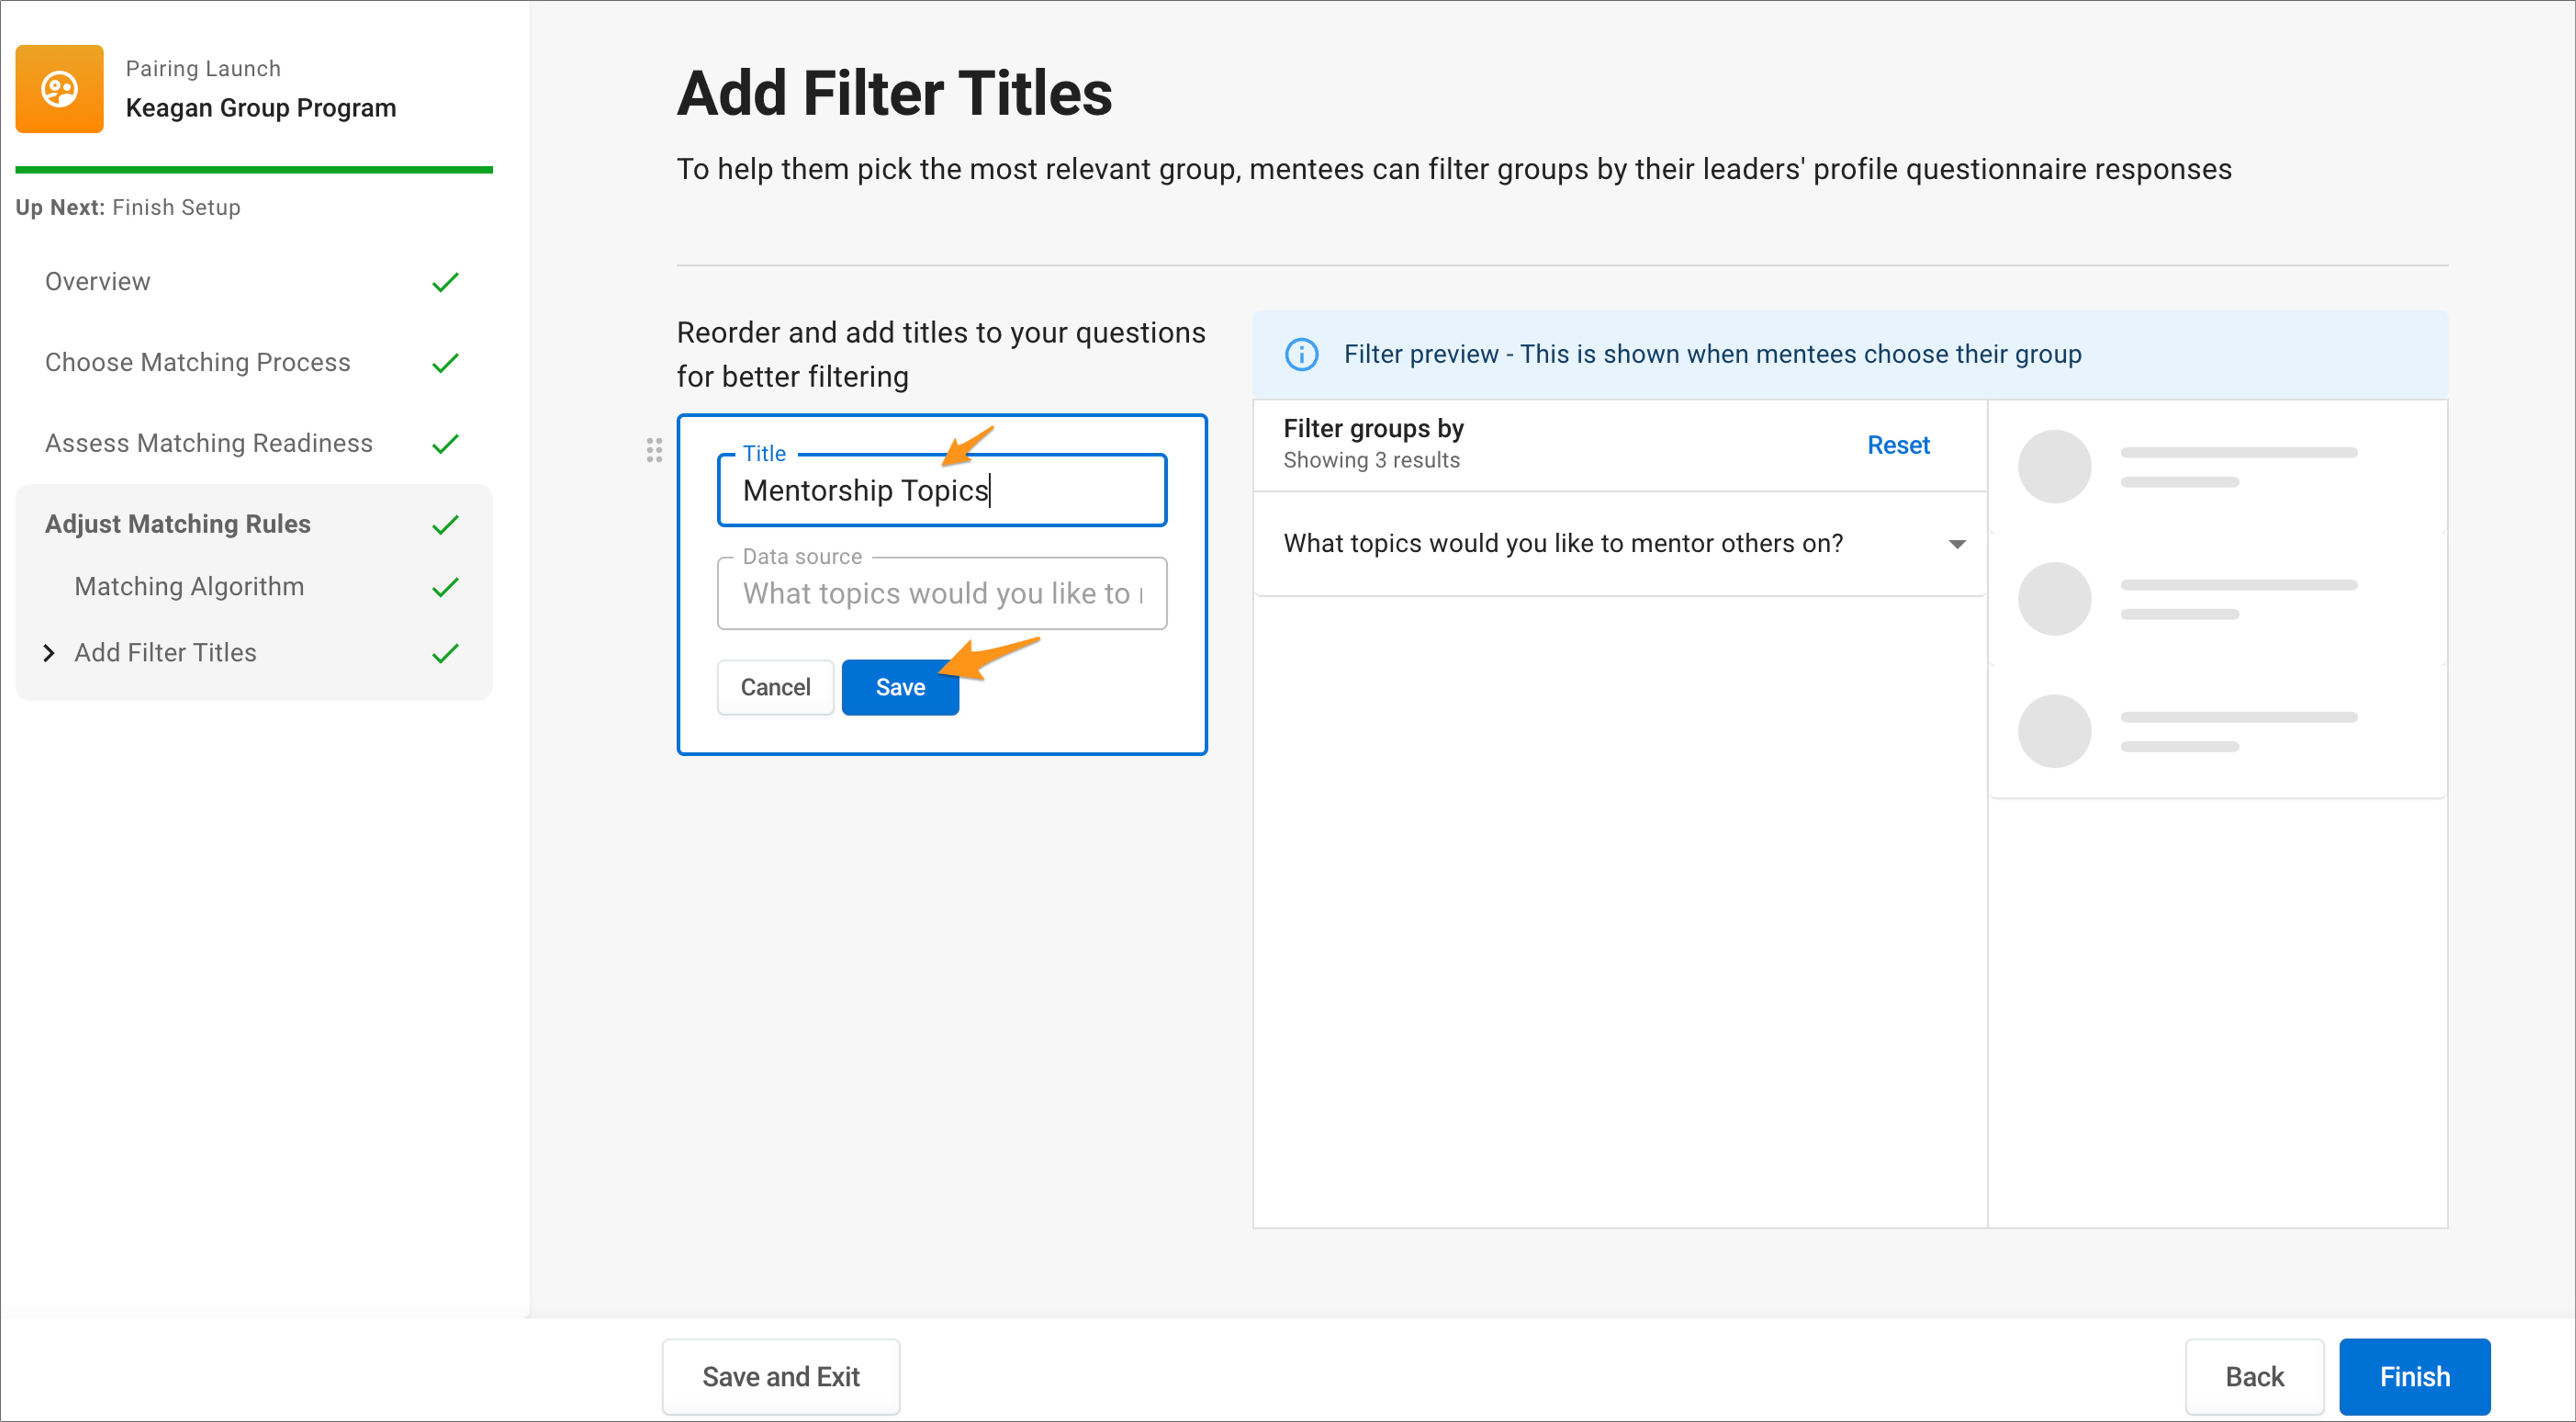Click the Title field containing Mentorship Topics
Image resolution: width=2576 pixels, height=1422 pixels.
click(942, 491)
